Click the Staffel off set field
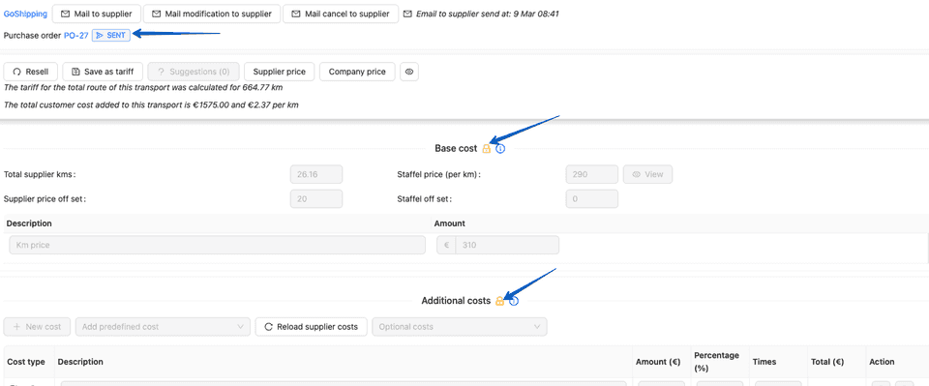 pyautogui.click(x=592, y=199)
